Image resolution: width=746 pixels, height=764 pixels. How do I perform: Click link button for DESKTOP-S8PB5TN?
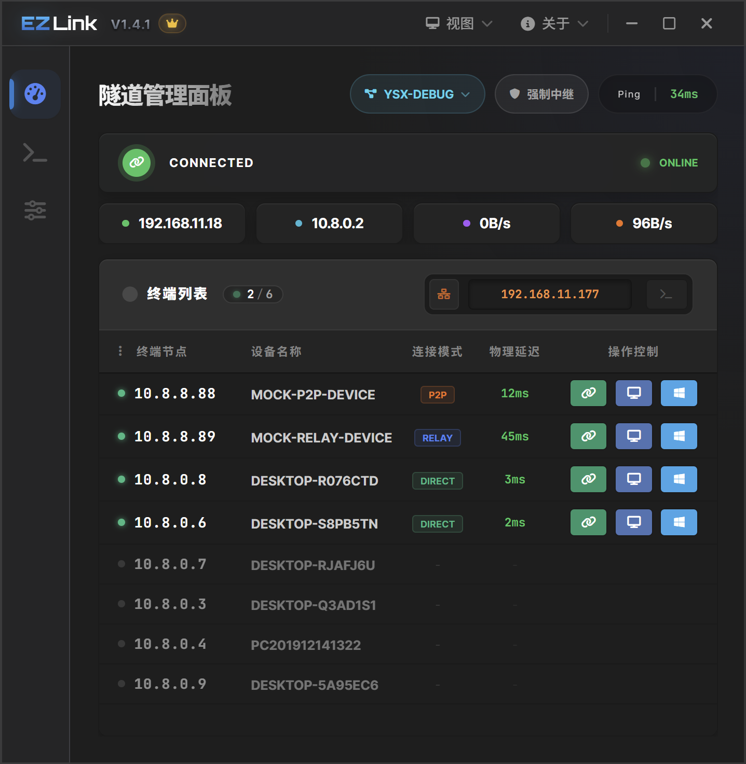pos(588,522)
